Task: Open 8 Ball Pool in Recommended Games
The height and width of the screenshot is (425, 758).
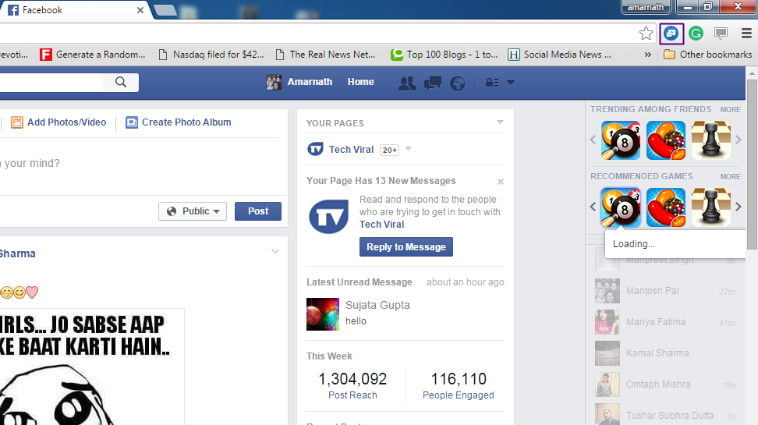Action: click(x=621, y=207)
